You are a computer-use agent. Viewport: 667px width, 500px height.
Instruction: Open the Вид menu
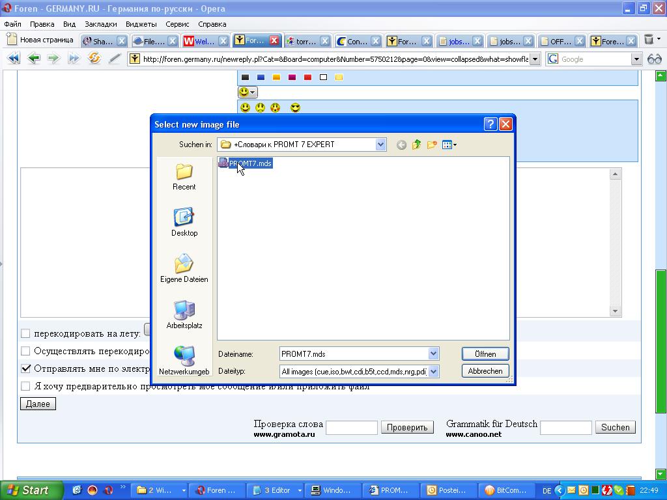[x=69, y=24]
